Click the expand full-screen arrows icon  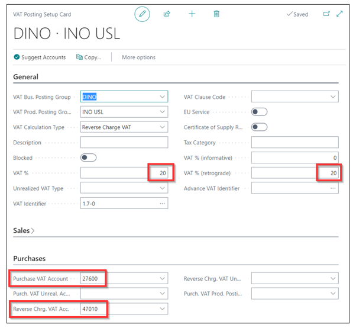[339, 14]
